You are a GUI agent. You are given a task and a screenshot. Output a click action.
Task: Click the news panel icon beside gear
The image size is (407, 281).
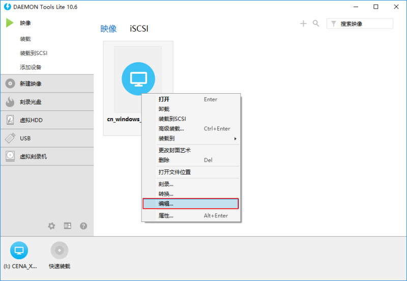pos(68,226)
